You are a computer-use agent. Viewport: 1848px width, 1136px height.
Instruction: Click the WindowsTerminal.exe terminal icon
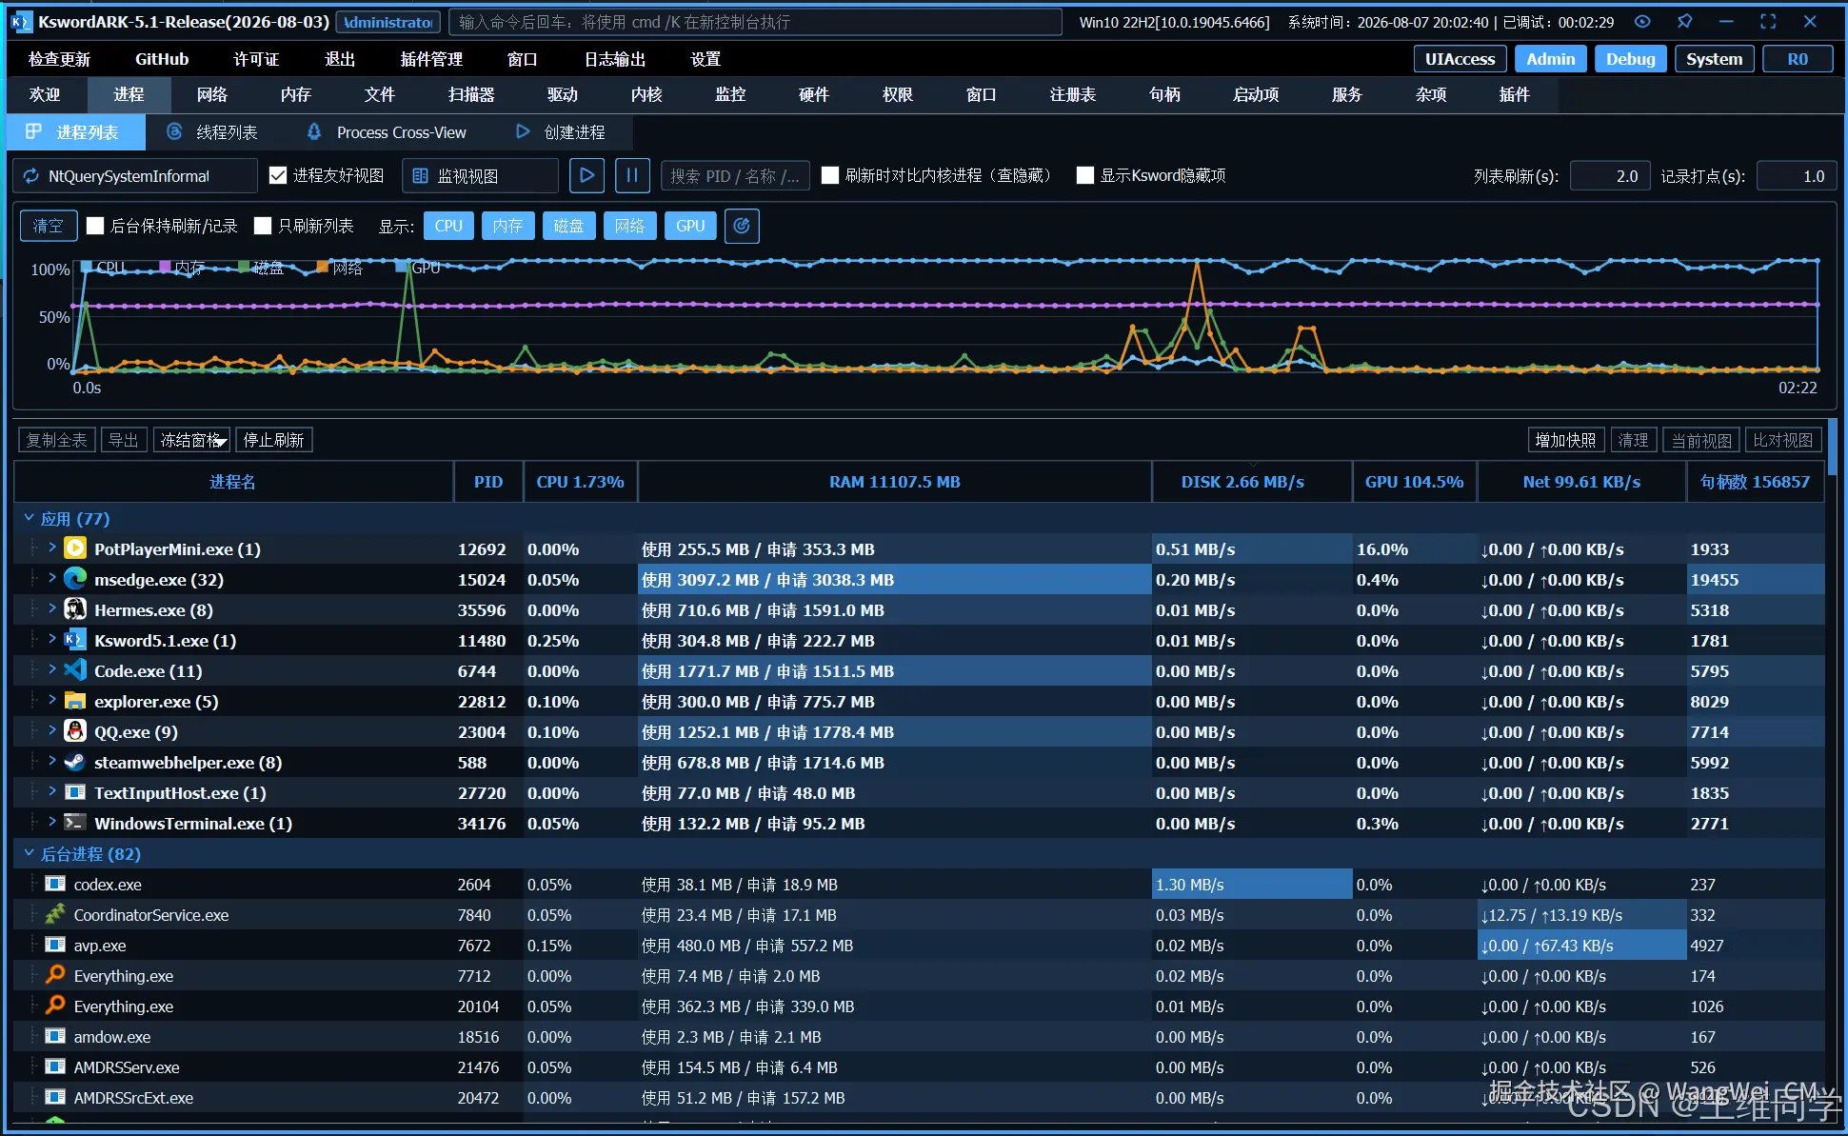pyautogui.click(x=75, y=823)
